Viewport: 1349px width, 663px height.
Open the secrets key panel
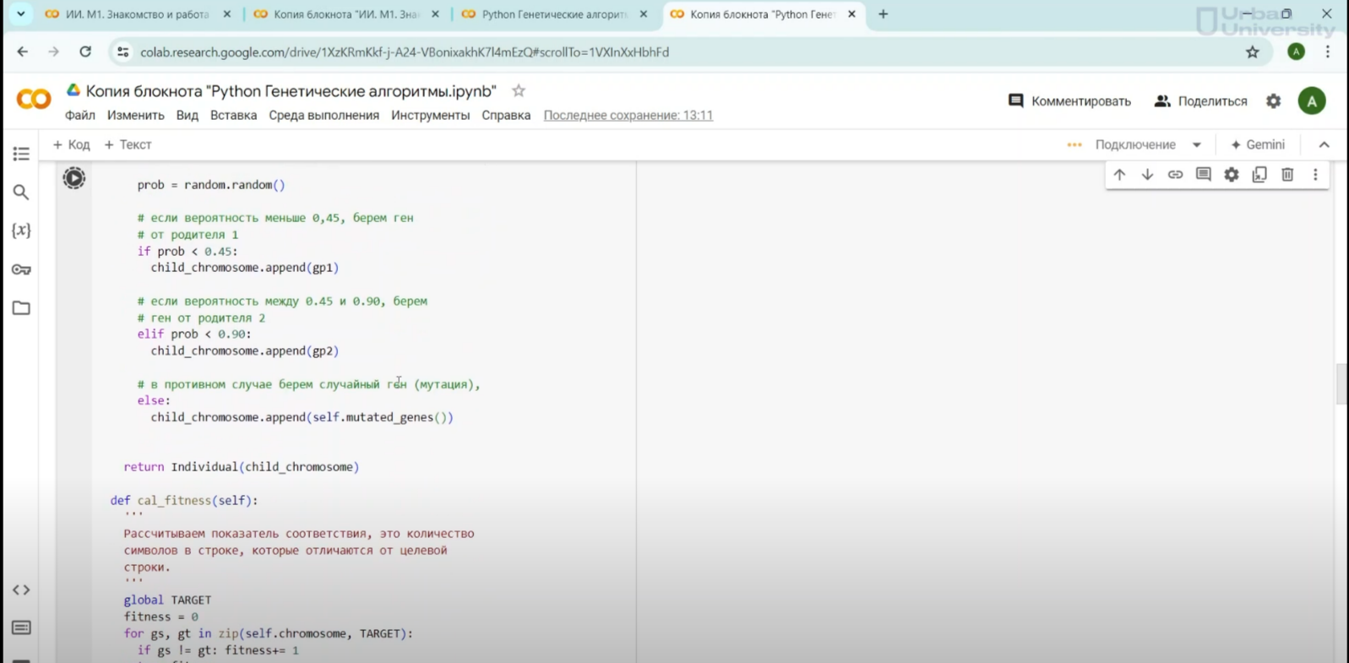click(21, 269)
